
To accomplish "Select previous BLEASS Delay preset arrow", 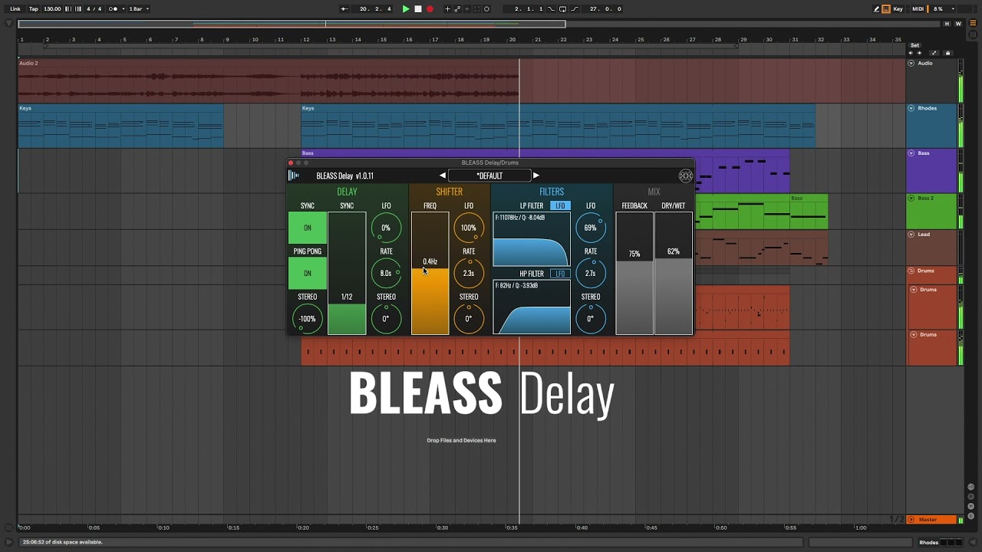I will [443, 176].
